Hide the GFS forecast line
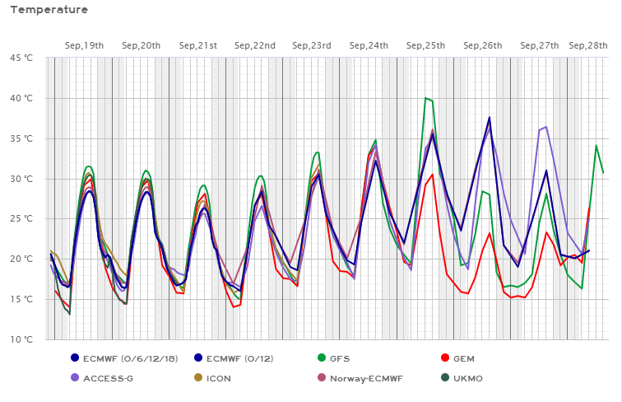Screen dimensions: 622x402 click(x=333, y=358)
